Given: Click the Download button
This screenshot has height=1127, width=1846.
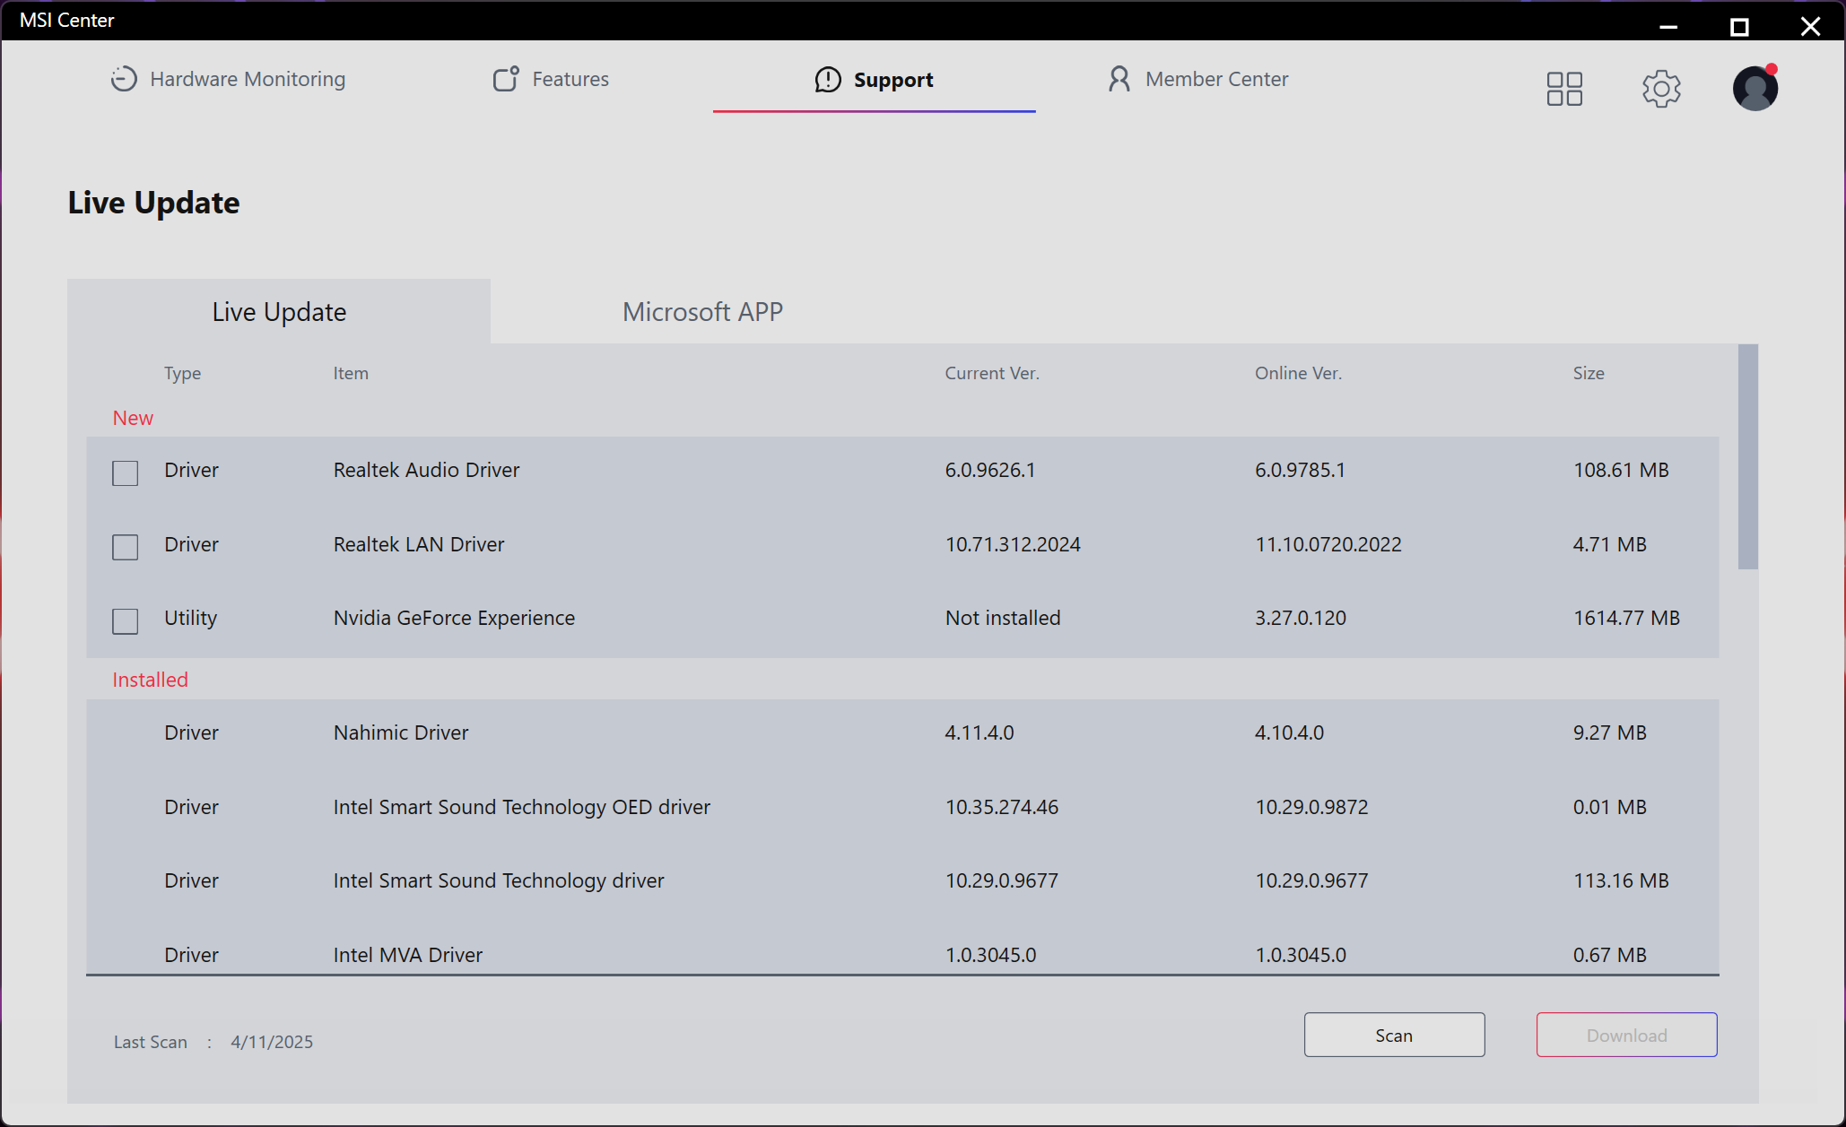Looking at the screenshot, I should coord(1626,1035).
